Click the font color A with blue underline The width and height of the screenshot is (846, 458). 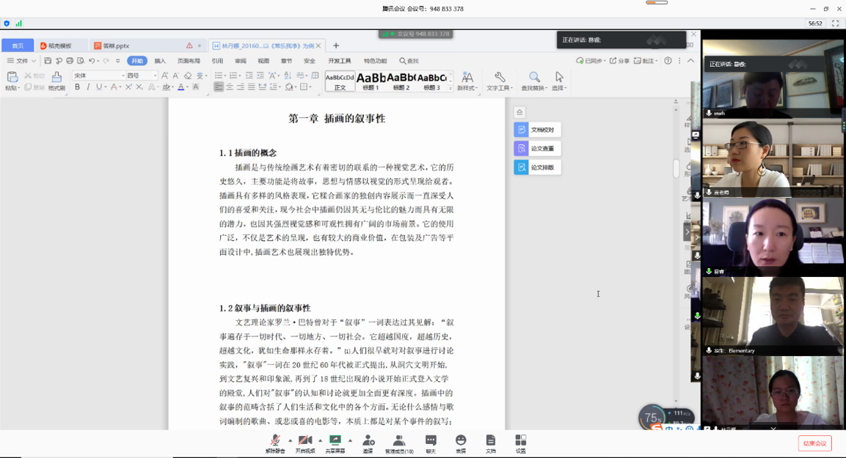pos(180,86)
